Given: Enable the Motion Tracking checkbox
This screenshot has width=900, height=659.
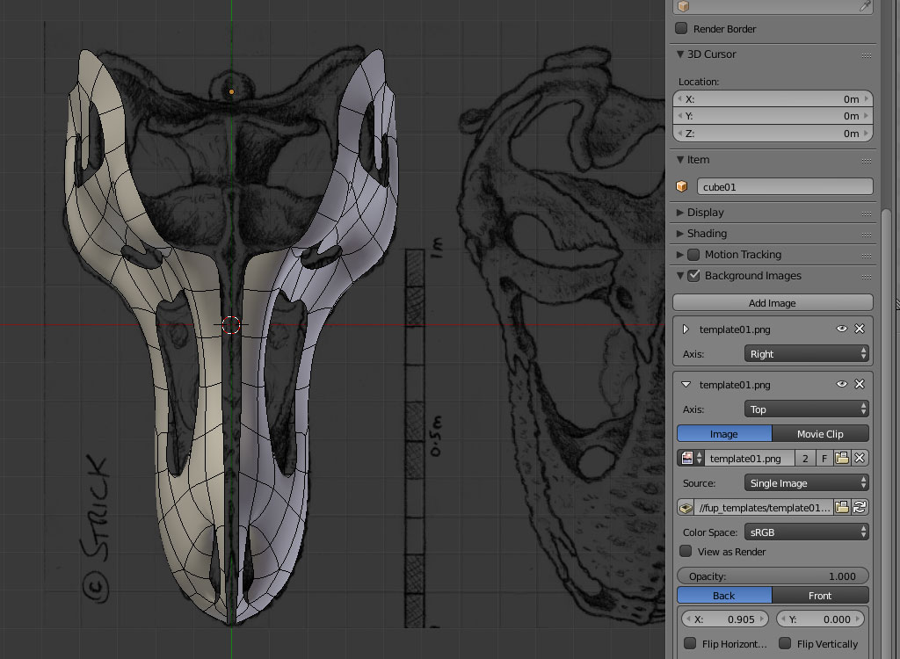Looking at the screenshot, I should pyautogui.click(x=693, y=254).
